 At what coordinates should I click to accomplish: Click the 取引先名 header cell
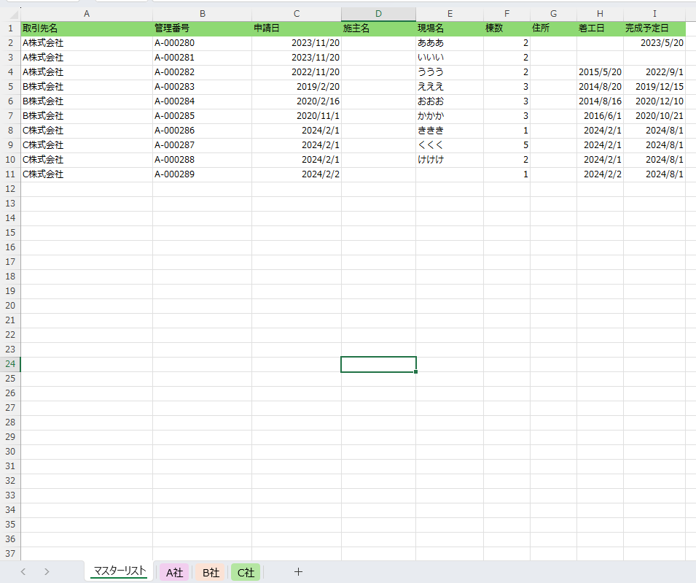87,28
